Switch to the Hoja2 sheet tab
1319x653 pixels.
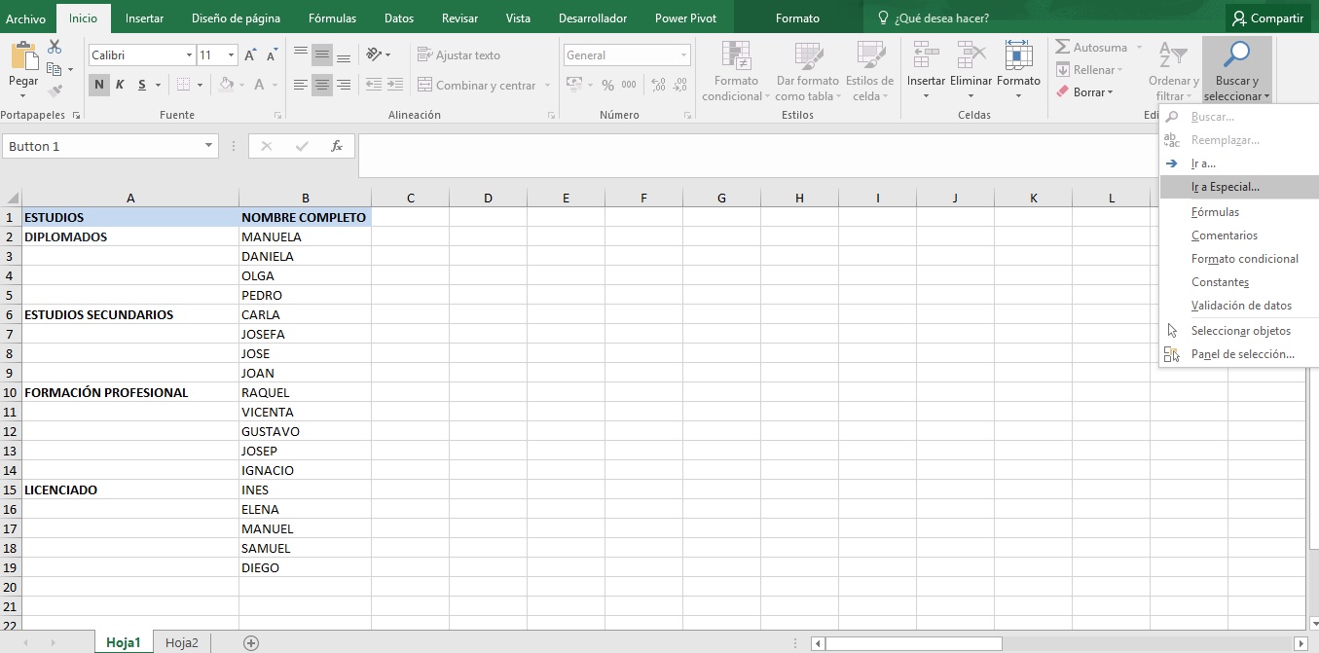pos(181,642)
